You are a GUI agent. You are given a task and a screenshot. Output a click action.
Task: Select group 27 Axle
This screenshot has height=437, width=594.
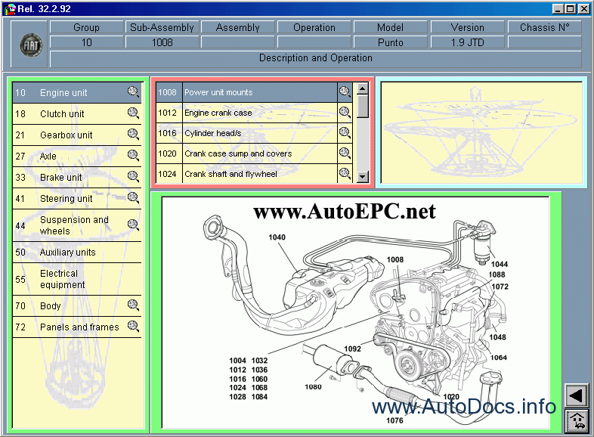(x=77, y=157)
